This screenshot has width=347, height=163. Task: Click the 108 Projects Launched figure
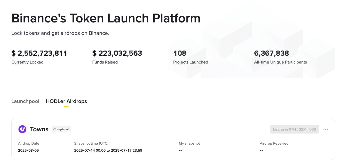[x=180, y=53]
